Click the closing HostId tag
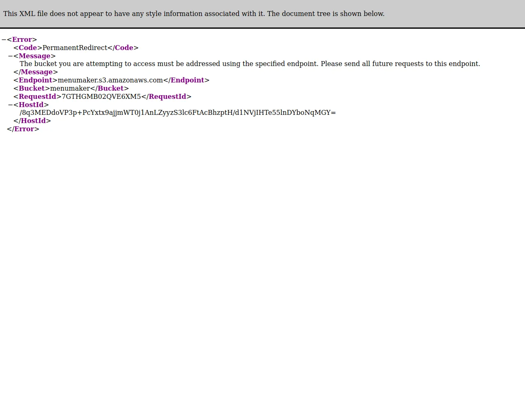This screenshot has width=525, height=420. 32,121
